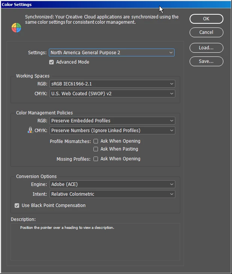
Task: Click the Settings label
Action: [37, 53]
